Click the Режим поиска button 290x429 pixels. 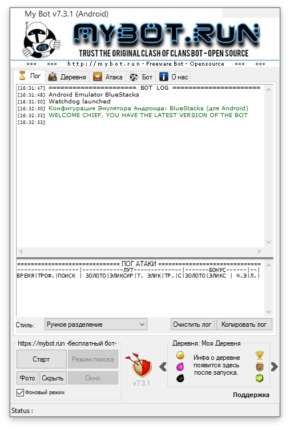[x=93, y=359]
